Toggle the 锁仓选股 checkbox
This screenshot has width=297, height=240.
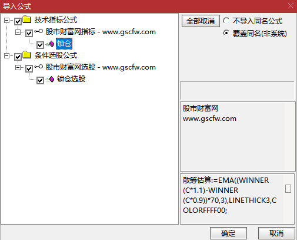pos(40,80)
